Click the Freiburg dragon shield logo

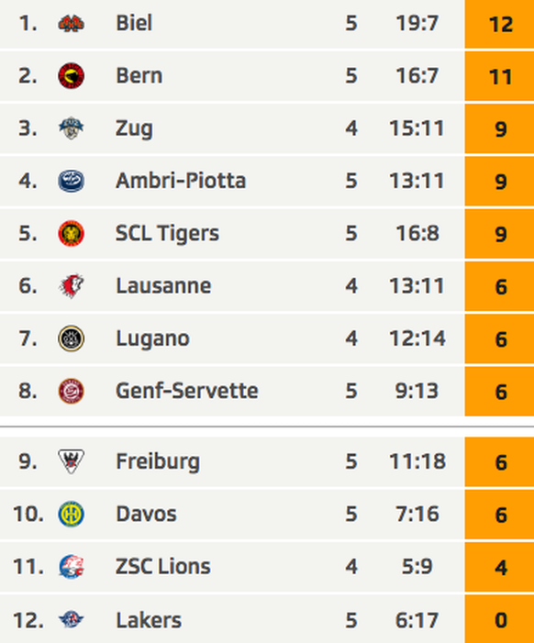point(71,461)
